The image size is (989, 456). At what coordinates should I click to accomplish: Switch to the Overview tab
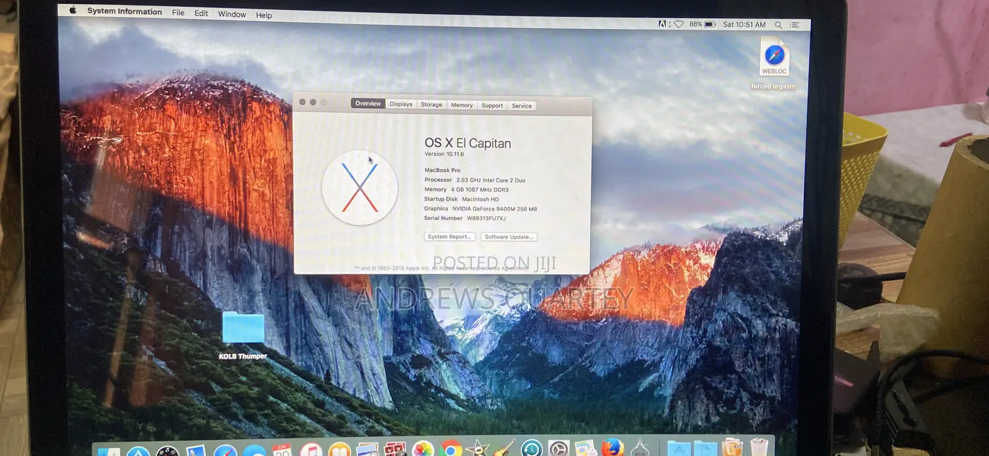[x=368, y=103]
